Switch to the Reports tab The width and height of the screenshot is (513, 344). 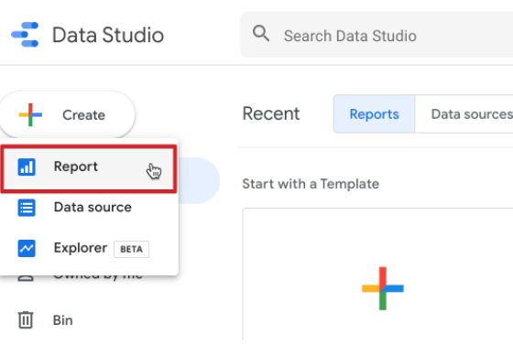coord(375,114)
